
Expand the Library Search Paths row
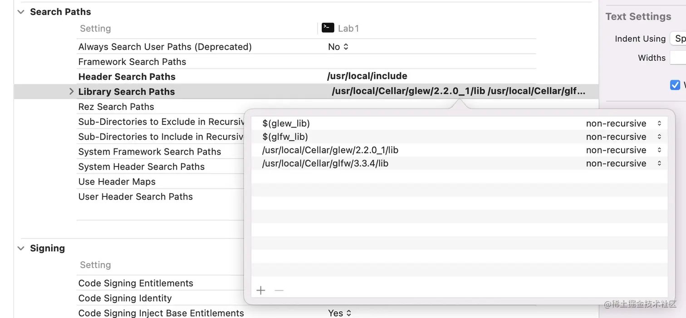point(71,92)
